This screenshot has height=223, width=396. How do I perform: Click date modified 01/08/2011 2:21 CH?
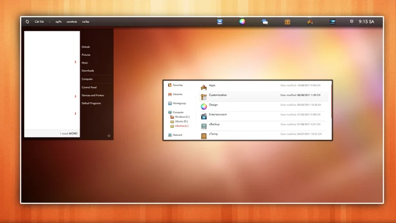click(x=300, y=124)
